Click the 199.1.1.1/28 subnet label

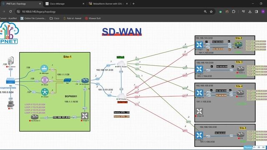[x=63, y=75]
